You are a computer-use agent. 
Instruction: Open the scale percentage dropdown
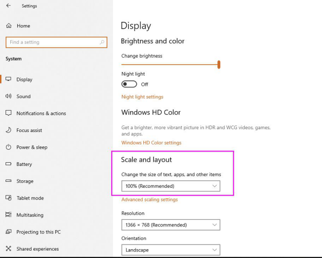[170, 186]
